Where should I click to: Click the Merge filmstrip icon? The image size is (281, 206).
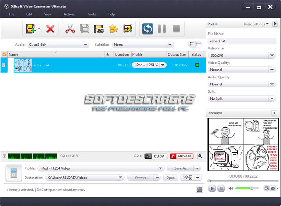coord(128,29)
